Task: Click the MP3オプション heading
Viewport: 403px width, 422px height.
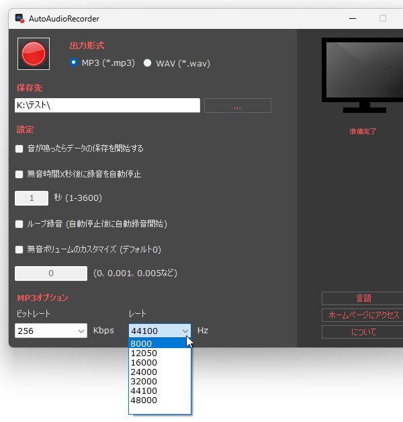Action: coord(42,298)
